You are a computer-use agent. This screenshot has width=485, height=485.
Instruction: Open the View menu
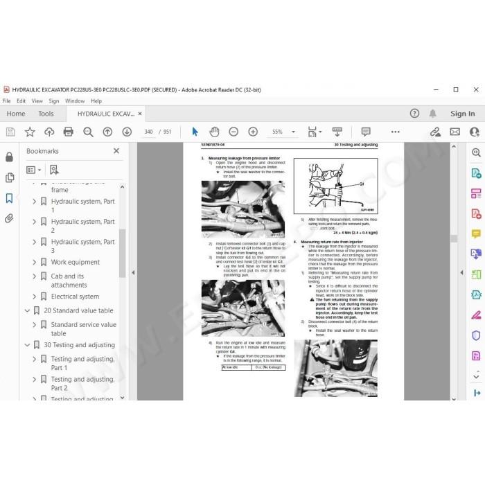point(37,101)
